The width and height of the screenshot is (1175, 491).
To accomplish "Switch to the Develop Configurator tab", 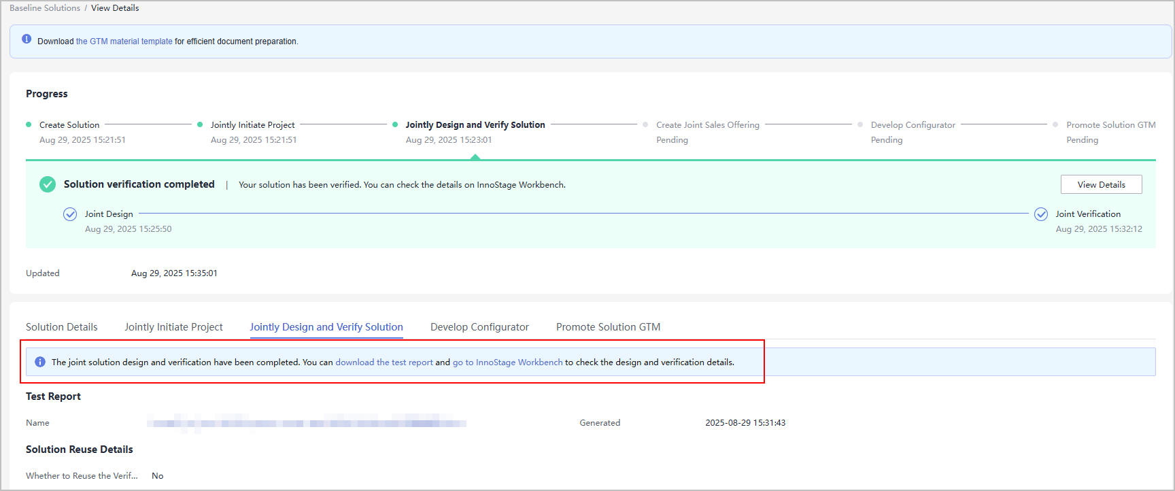I will click(479, 327).
